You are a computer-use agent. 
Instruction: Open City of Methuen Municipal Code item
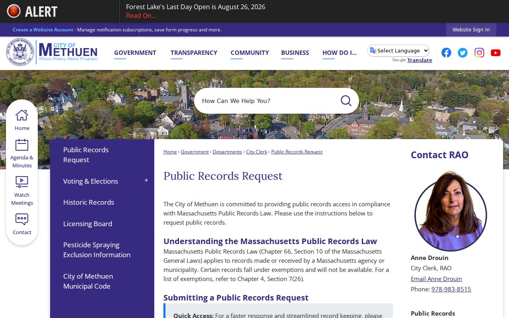[x=88, y=281]
